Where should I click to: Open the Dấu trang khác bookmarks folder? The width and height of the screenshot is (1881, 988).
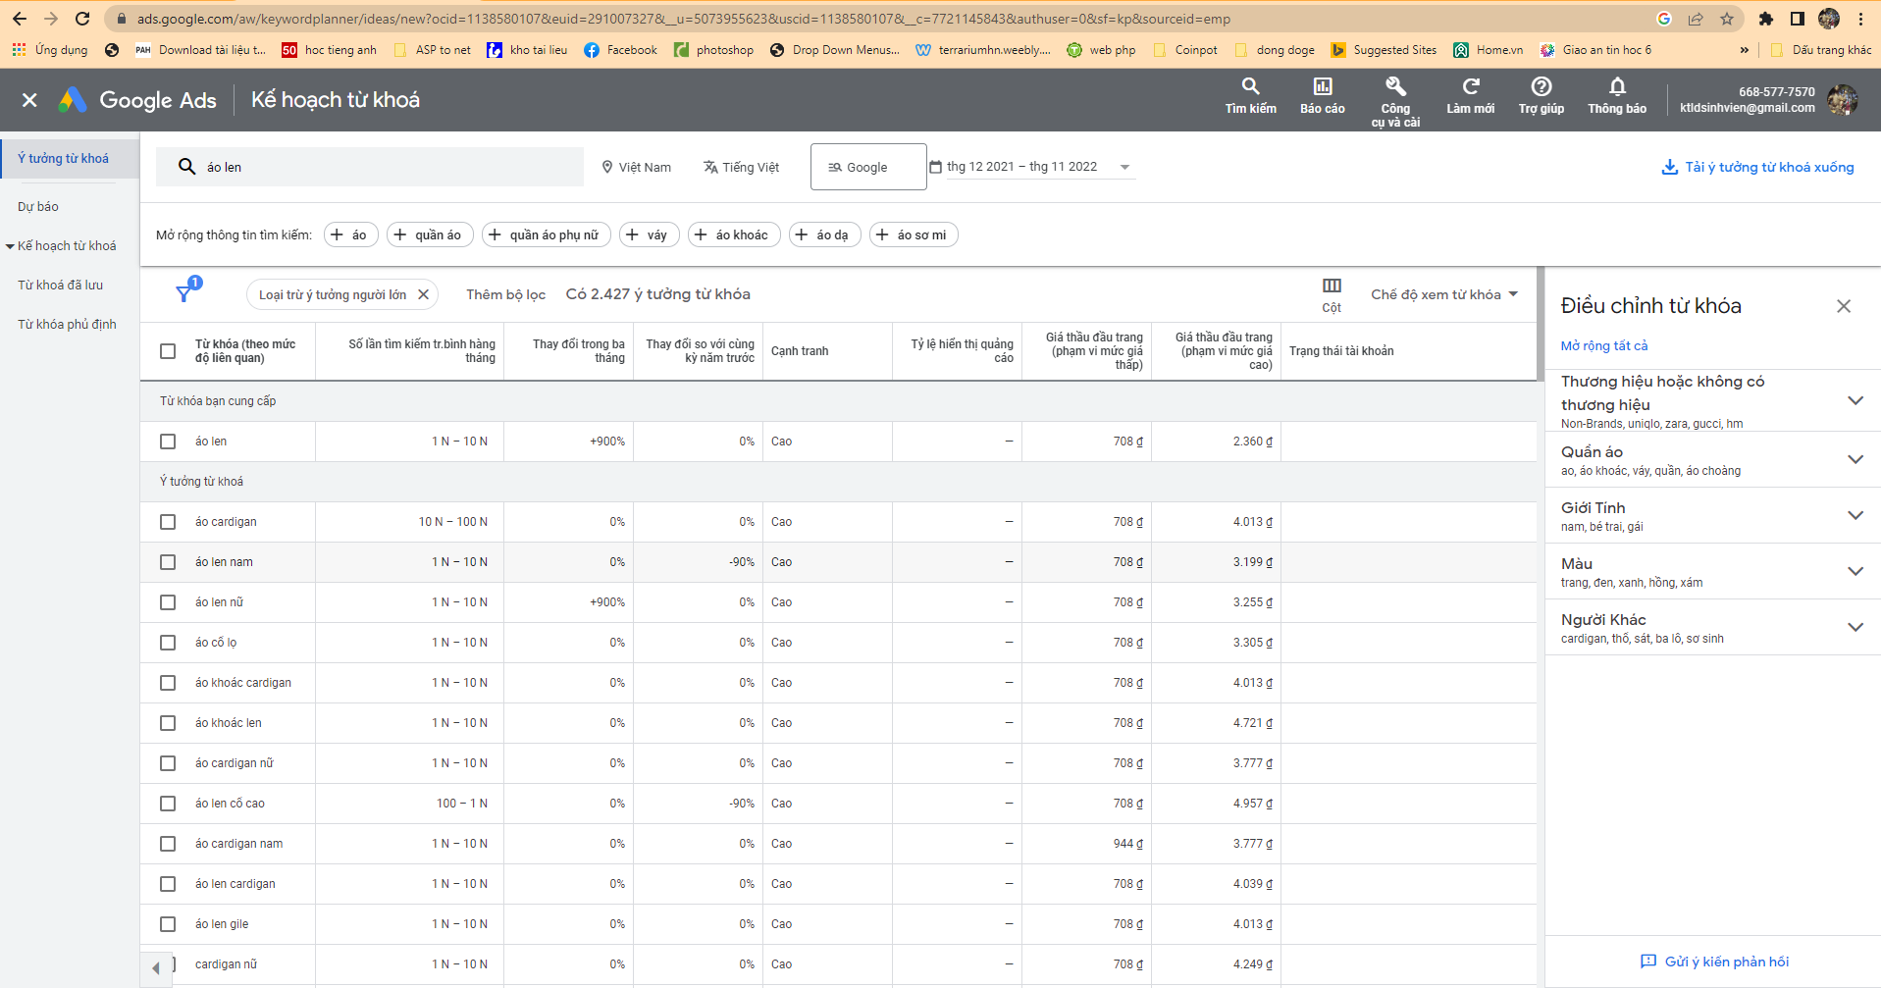[x=1821, y=50]
